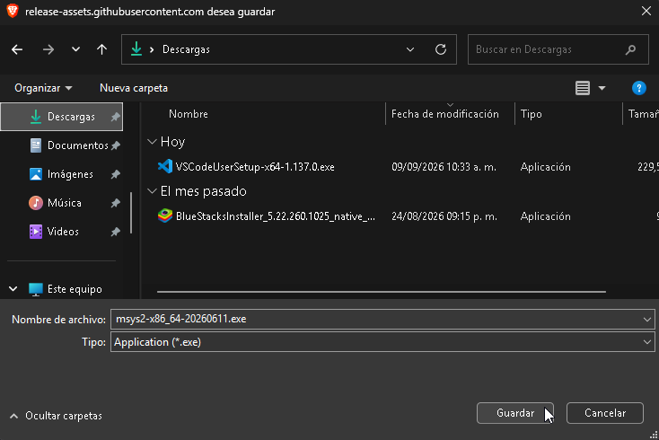Screen dimensions: 659x440
Task: Click Ocultar carpetas toggle
Action: 64,416
